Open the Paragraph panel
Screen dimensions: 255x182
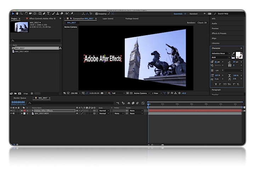point(216,90)
